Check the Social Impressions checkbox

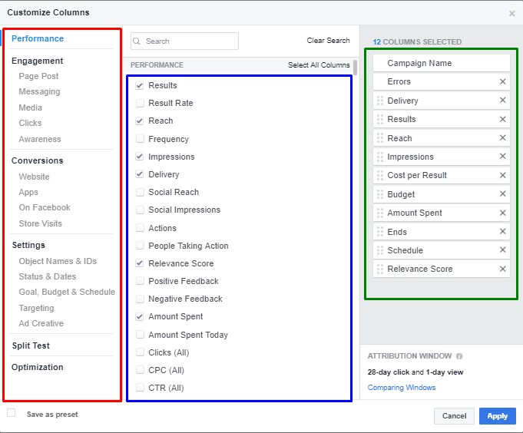[140, 210]
